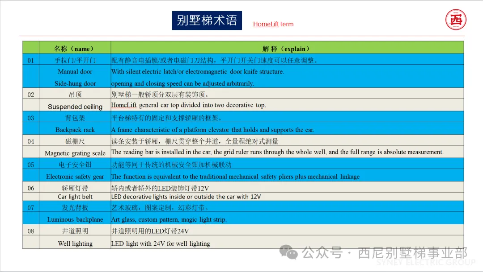Viewport: 483px width, 272px height.
Task: Click the 名称 (name) column header
Action: click(x=75, y=48)
